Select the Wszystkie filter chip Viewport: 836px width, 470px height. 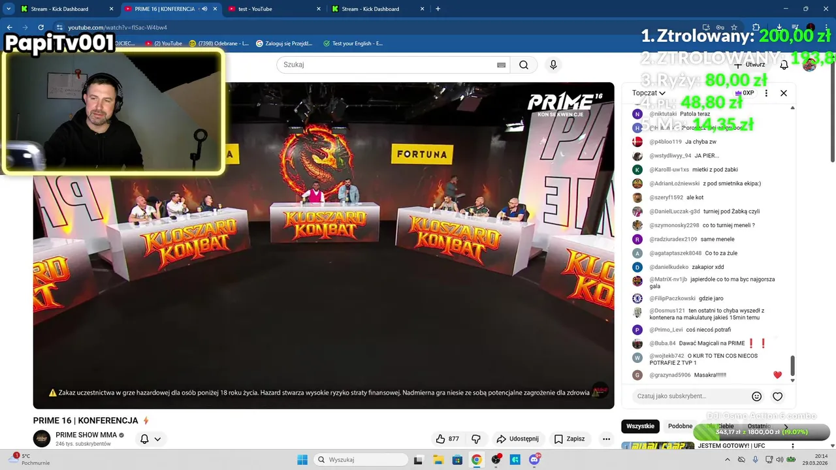coord(640,426)
